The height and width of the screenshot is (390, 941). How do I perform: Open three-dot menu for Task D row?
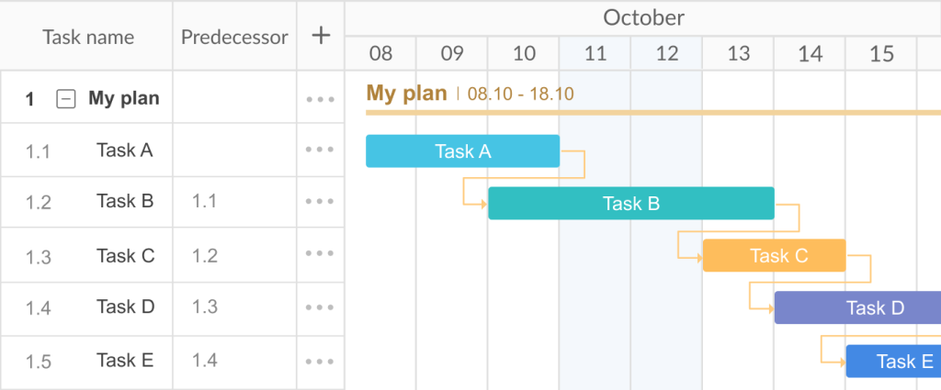pos(320,307)
